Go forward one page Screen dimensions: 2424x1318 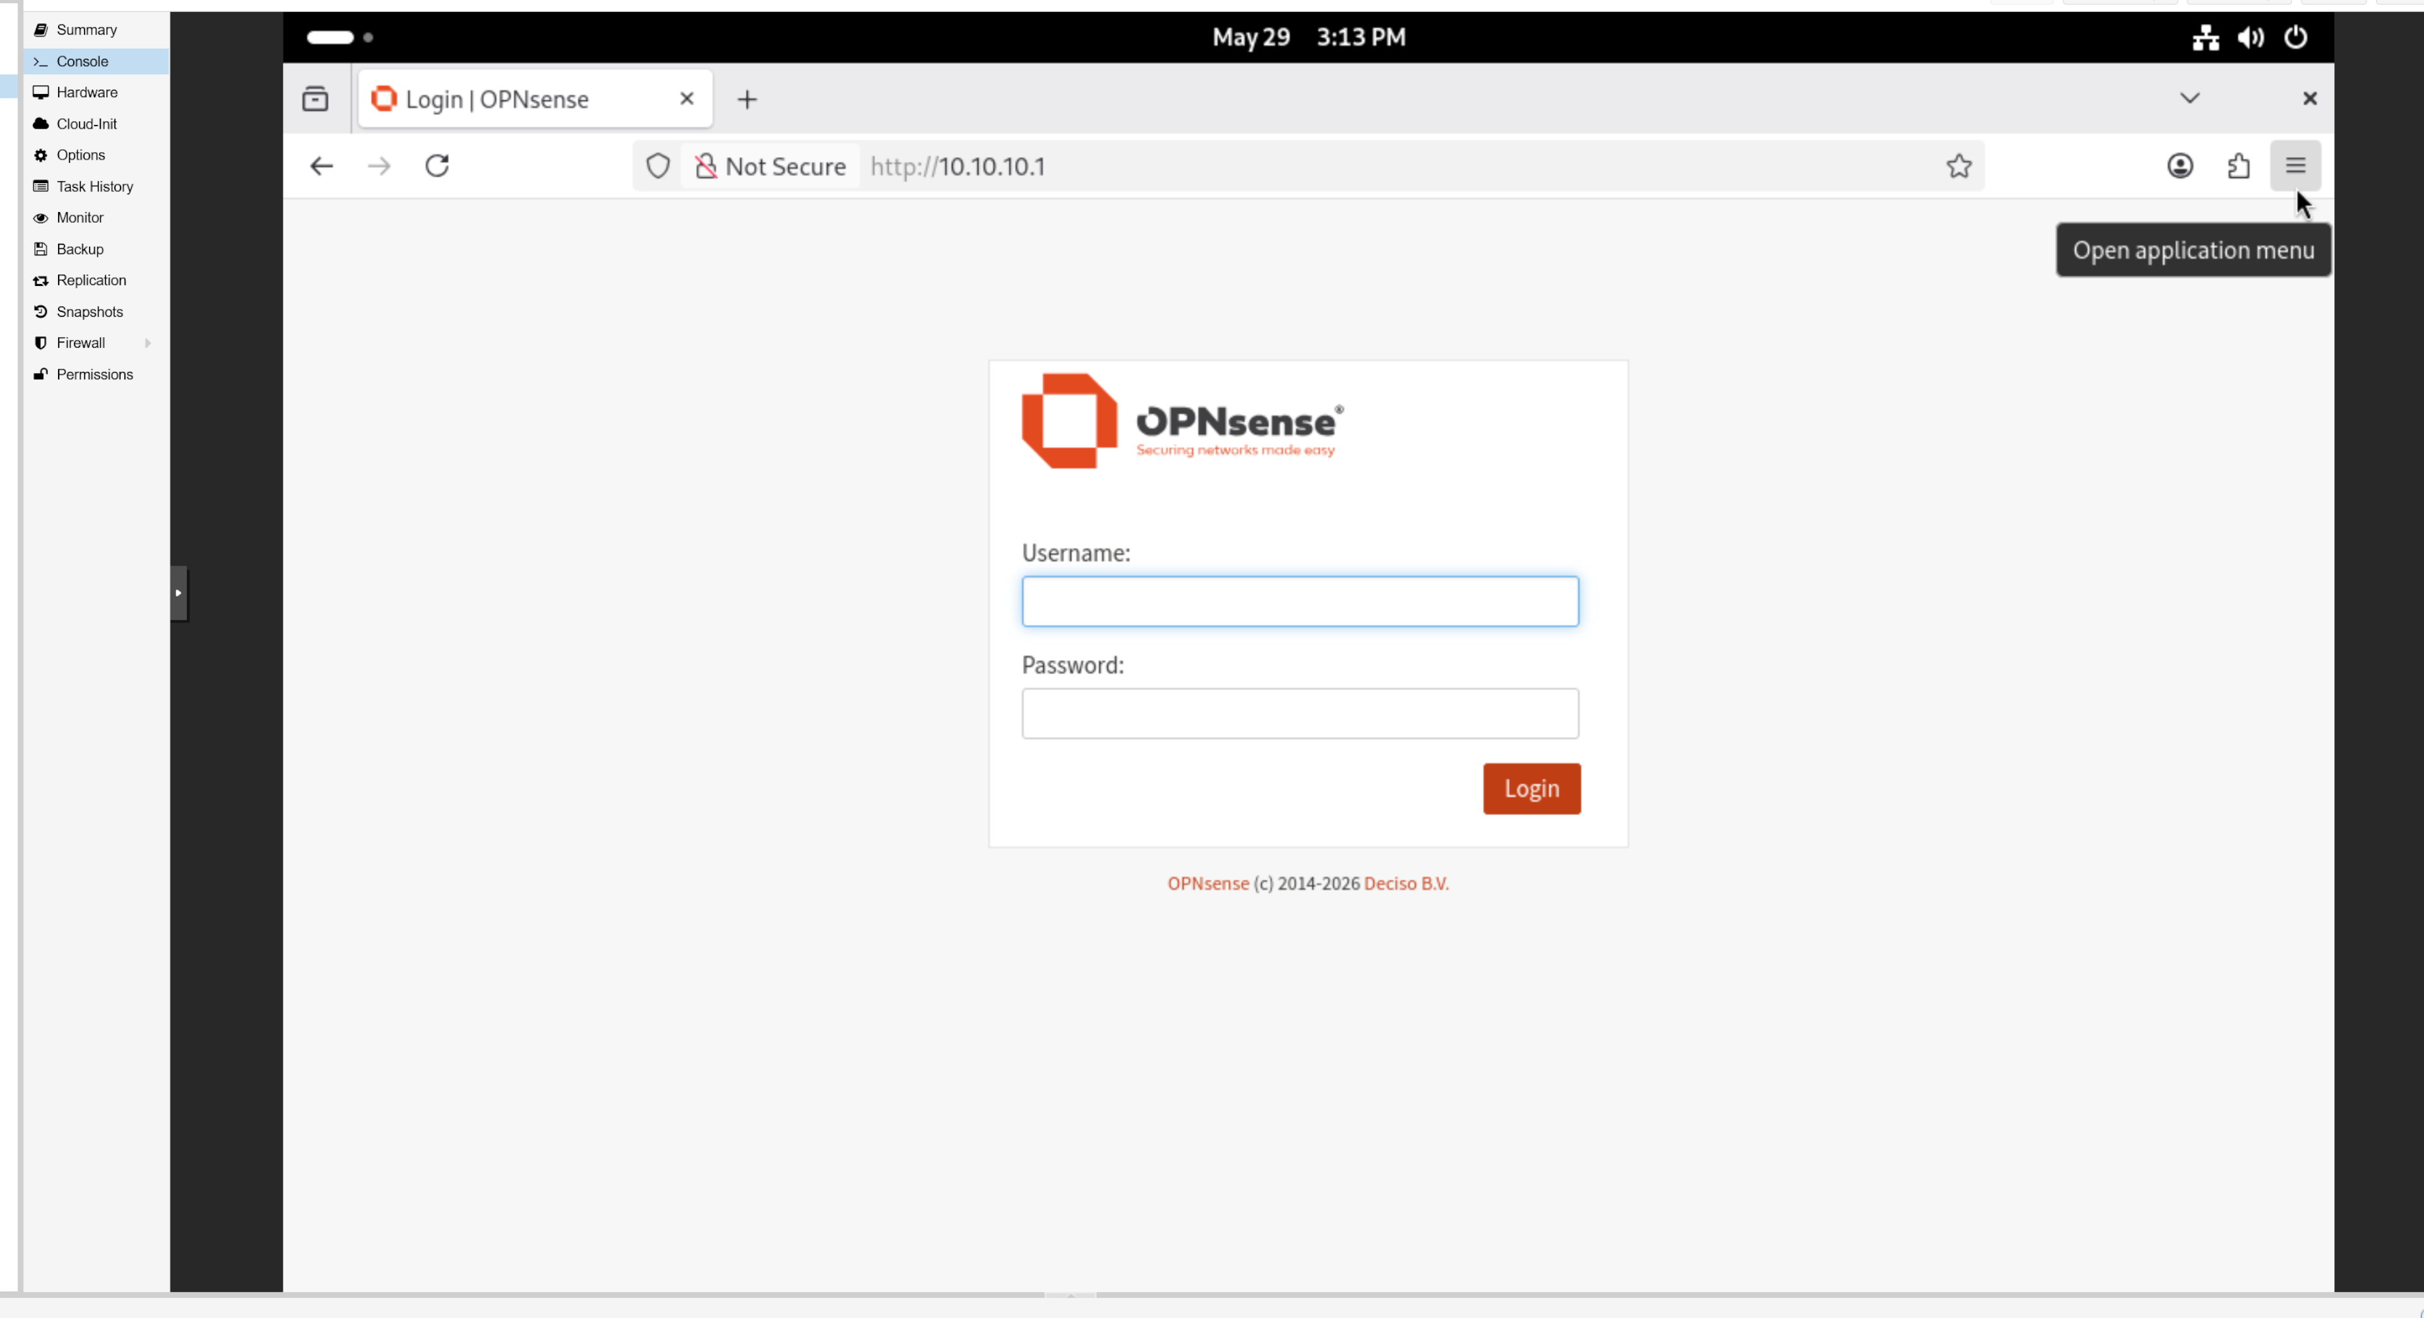pyautogui.click(x=379, y=165)
